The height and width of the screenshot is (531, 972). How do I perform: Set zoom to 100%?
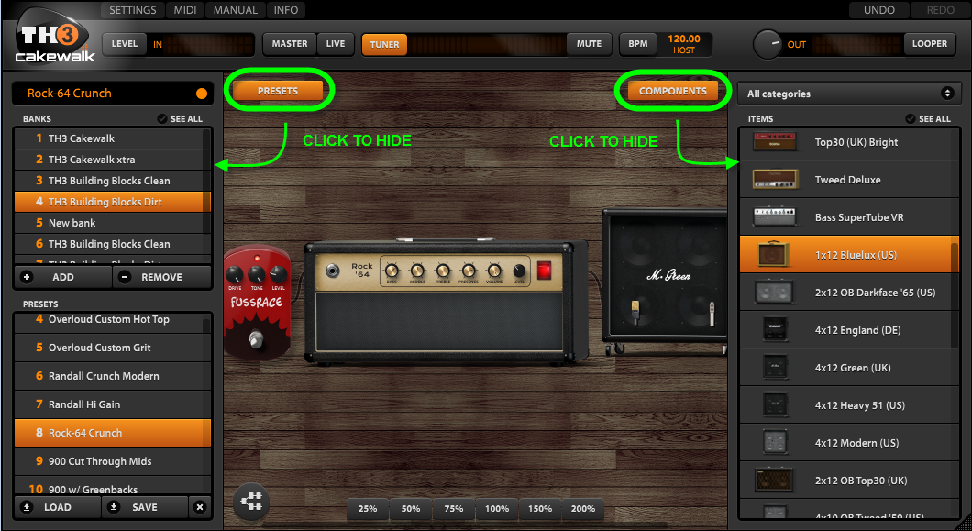[x=497, y=509]
